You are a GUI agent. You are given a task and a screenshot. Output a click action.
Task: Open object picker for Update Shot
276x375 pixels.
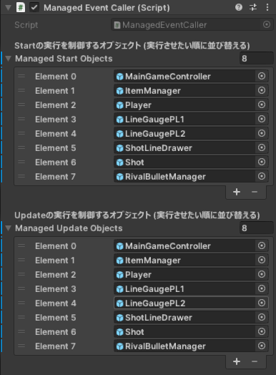point(262,332)
